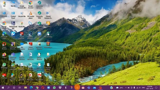Select the WhatsApp shortcut on the desktop
Screen dimensions: 160x90
tap(4, 65)
